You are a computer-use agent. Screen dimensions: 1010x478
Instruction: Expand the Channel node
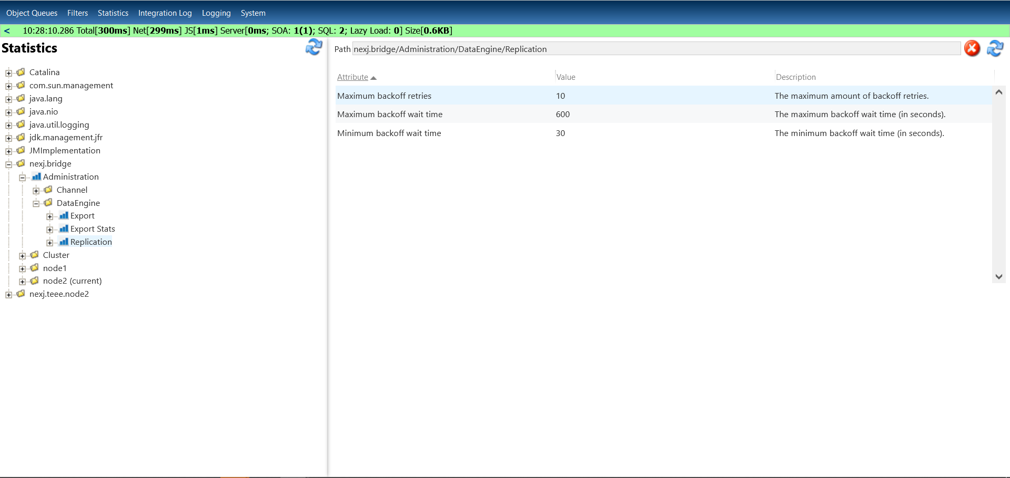[x=36, y=190]
